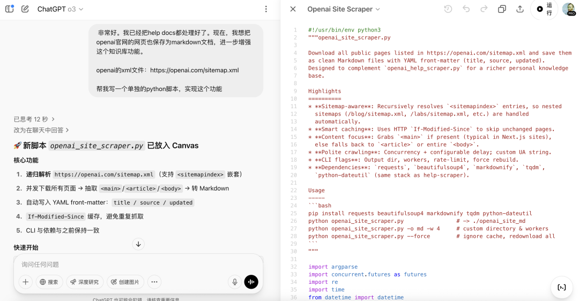Screen dimensions: 579x301
Task: Click the 'import argparse' code line
Action: point(333,267)
